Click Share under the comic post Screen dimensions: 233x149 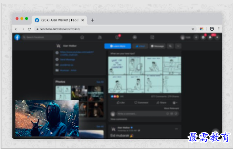pos(161,103)
